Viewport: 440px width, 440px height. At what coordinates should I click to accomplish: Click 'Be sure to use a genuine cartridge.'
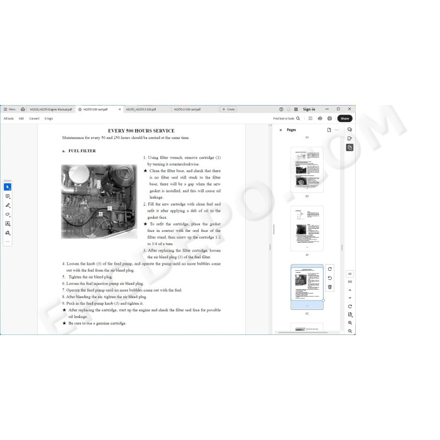click(97, 323)
